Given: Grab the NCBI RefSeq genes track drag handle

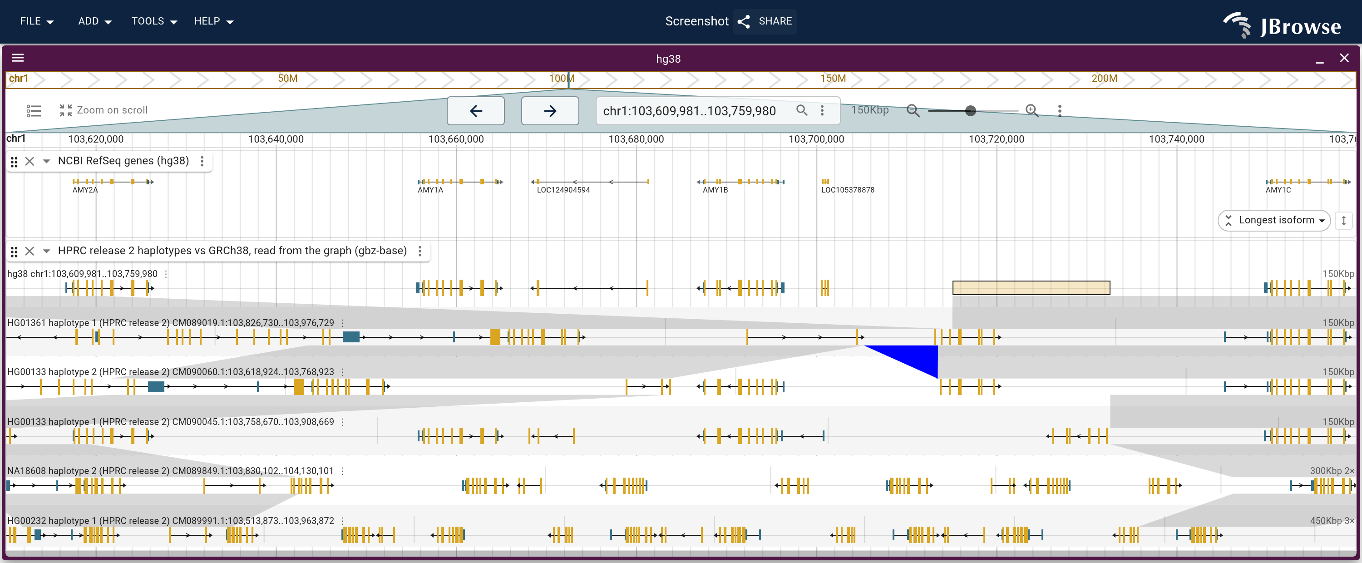Looking at the screenshot, I should [14, 162].
